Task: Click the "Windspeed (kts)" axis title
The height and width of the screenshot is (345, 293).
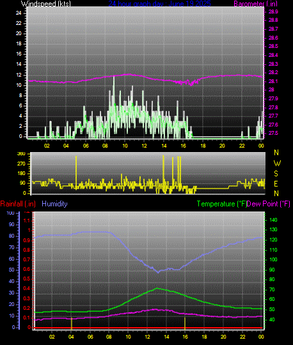Action: coord(46,4)
